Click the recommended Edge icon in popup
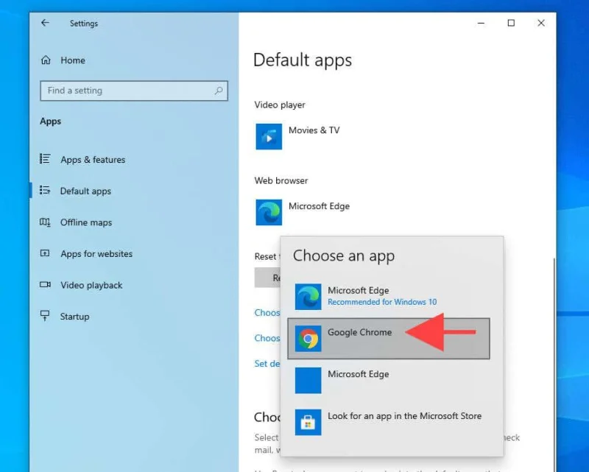The height and width of the screenshot is (472, 589). pos(308,297)
